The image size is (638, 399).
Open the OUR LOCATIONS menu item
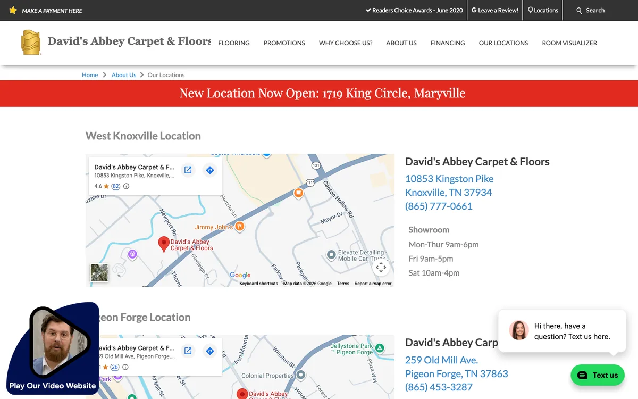tap(503, 43)
